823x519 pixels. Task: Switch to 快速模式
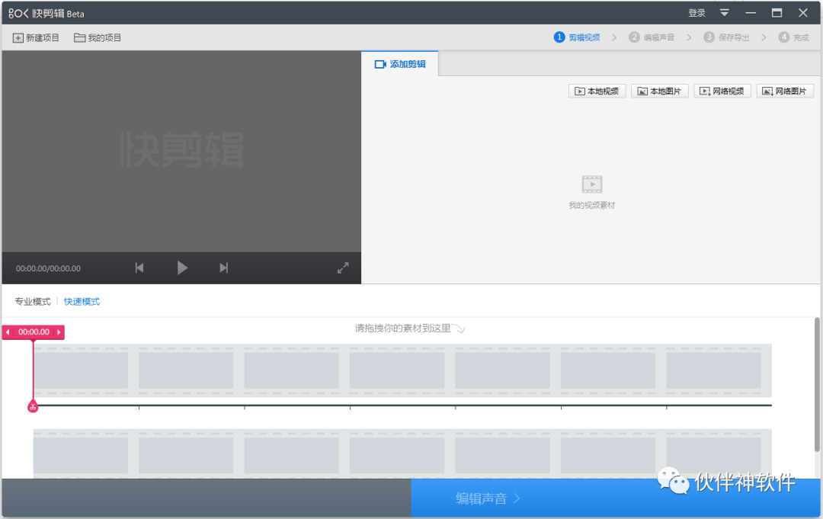[82, 302]
